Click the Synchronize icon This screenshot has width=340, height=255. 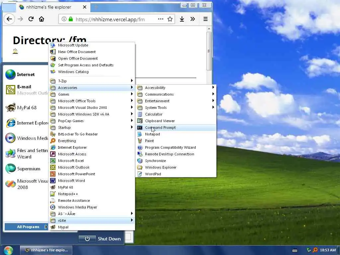(140, 161)
